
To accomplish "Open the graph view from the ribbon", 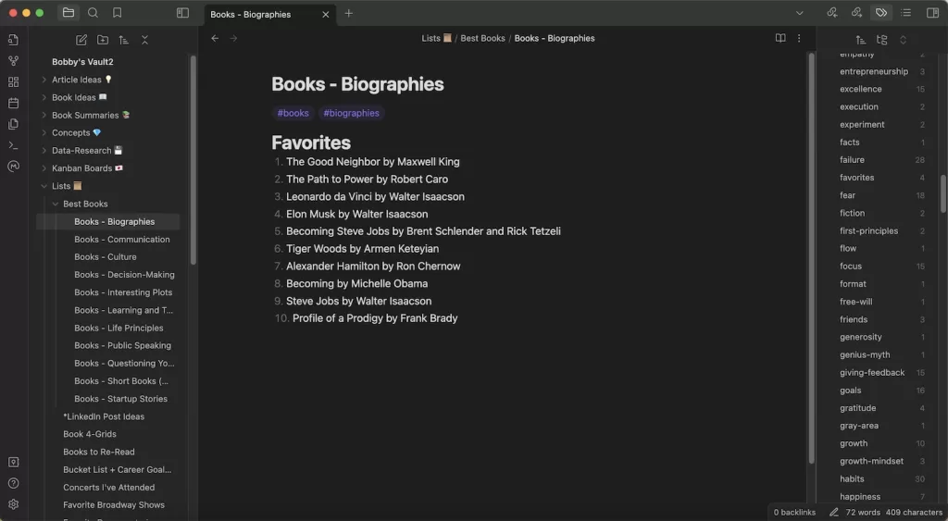I will (x=13, y=61).
